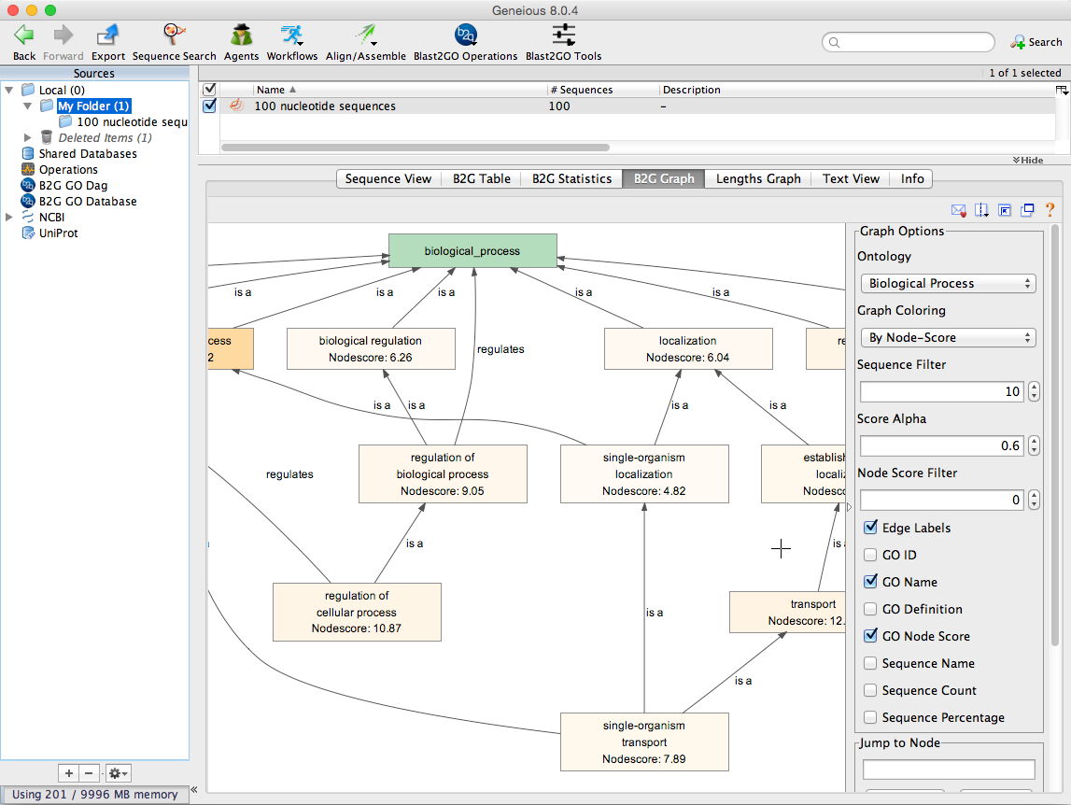Open the gear settings menu under Sources
The width and height of the screenshot is (1071, 805).
tap(118, 773)
